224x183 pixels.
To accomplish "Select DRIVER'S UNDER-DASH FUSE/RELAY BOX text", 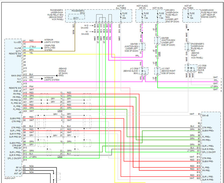I will tap(172, 16).
